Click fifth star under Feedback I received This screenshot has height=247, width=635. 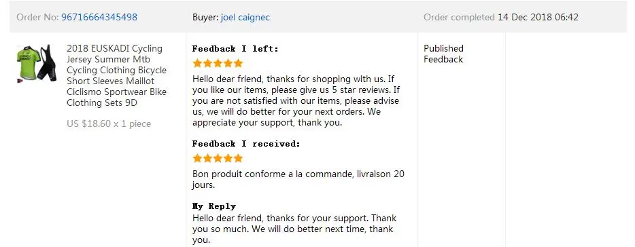pyautogui.click(x=238, y=158)
